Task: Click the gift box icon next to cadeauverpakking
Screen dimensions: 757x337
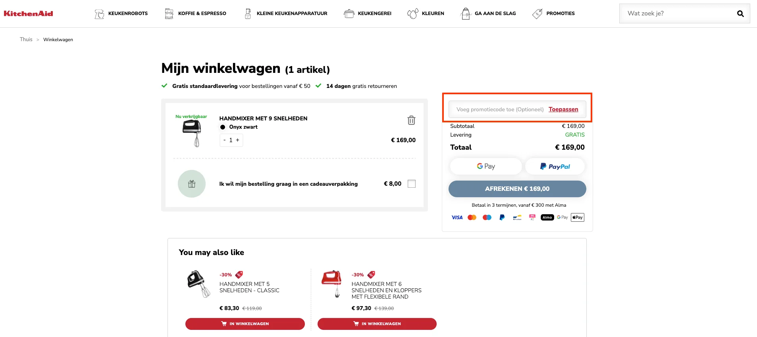Action: 192,184
